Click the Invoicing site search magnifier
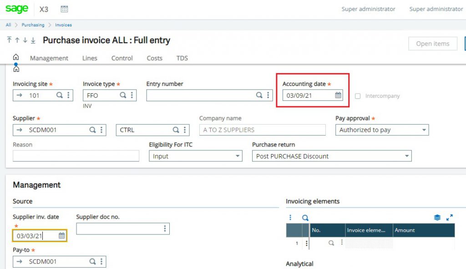The width and height of the screenshot is (466, 269). 59,95
